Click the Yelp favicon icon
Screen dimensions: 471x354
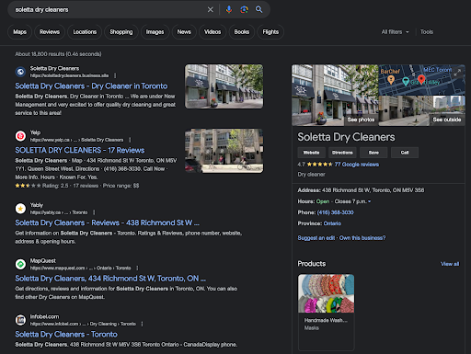click(x=20, y=136)
